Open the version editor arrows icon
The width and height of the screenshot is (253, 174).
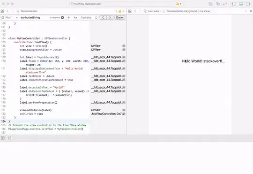(x=225, y=4)
